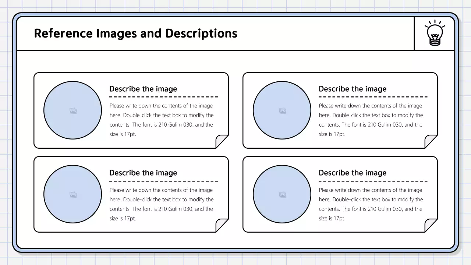This screenshot has height=265, width=471.
Task: Click the dashed divider line under the bottom-right heading
Action: pos(373,181)
